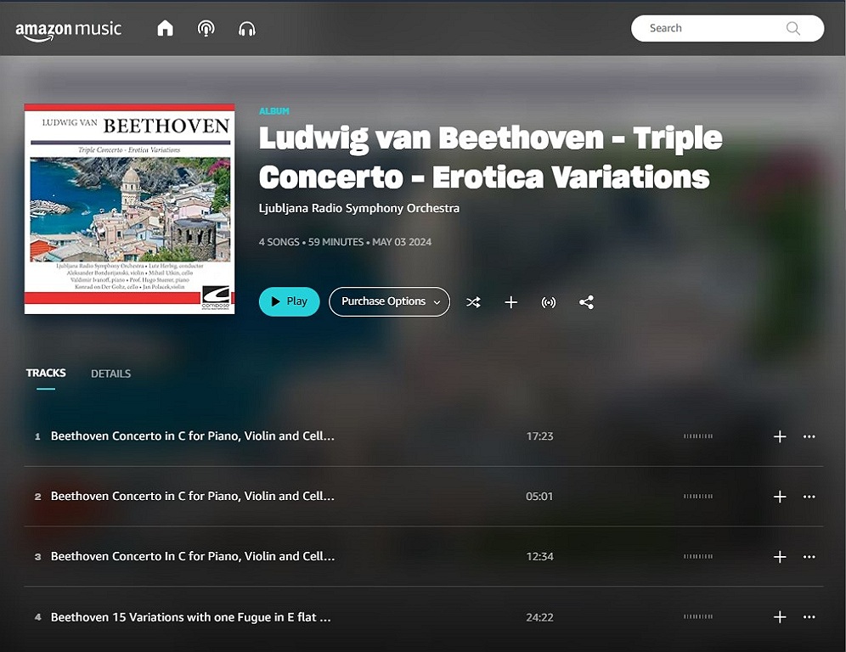Open more options menu for track 2
Screen dimensions: 846x652
pos(809,496)
